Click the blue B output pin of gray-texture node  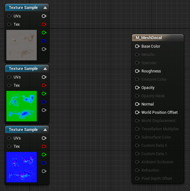44,41
